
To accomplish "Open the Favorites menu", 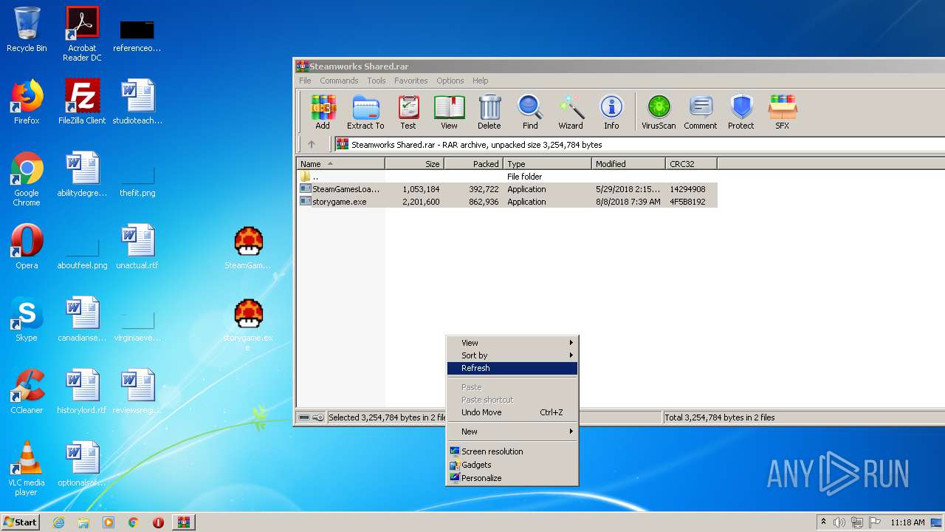I will coord(410,81).
